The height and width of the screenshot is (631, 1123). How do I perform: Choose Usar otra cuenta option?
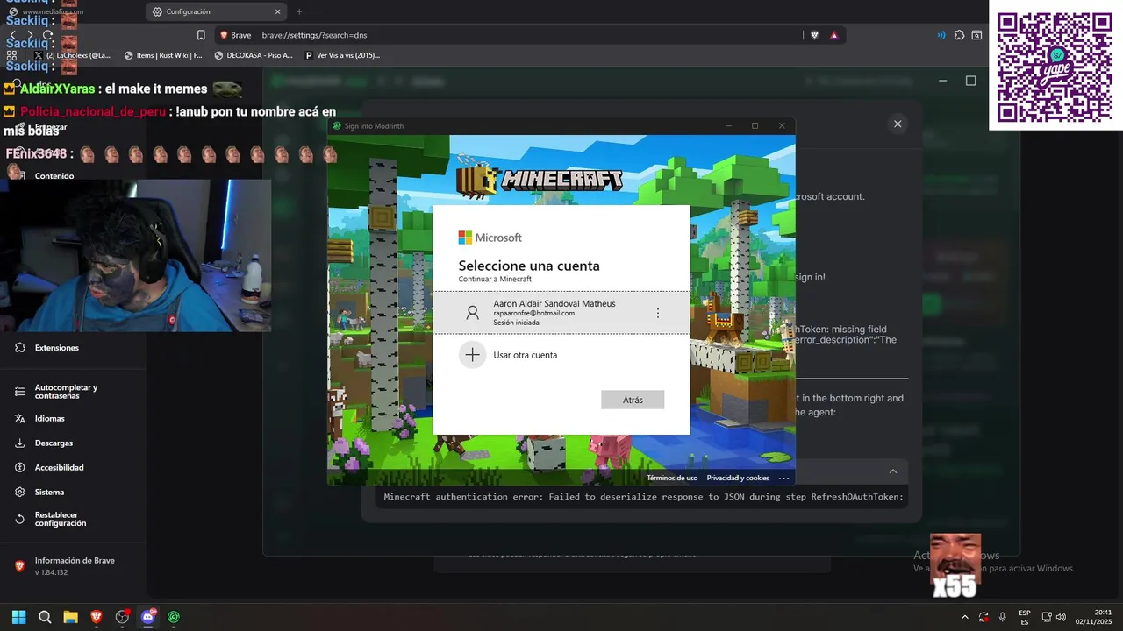coord(561,355)
